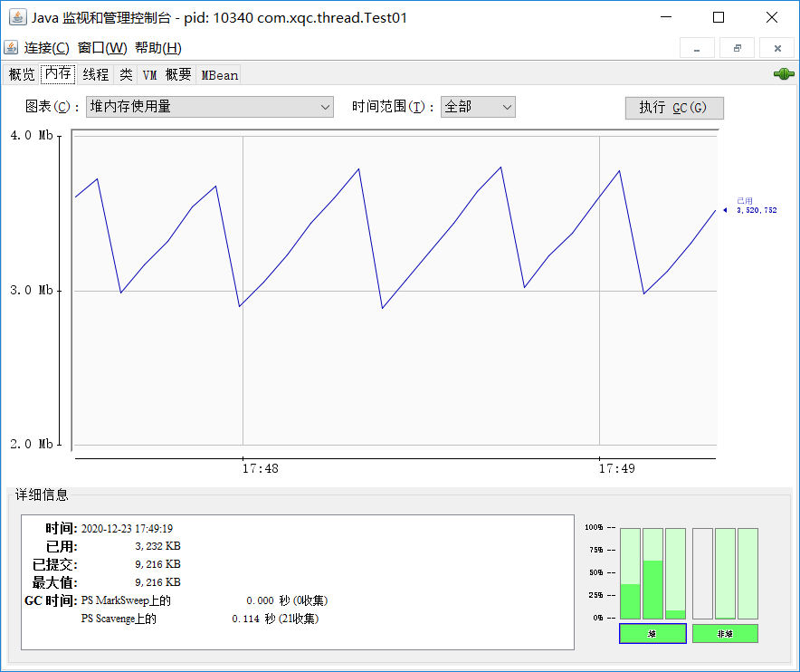The image size is (800, 672).
Task: Restore the inner JConsole frame
Action: click(737, 48)
